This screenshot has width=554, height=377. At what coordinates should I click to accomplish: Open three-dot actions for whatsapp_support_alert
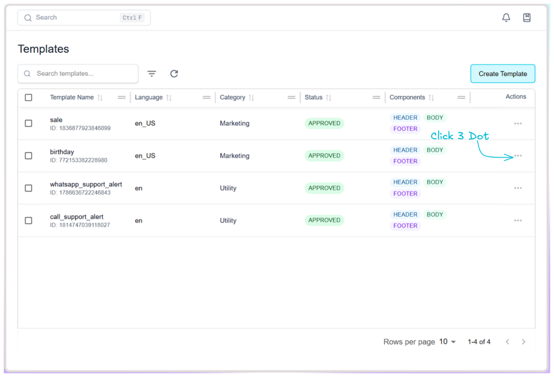pyautogui.click(x=518, y=188)
